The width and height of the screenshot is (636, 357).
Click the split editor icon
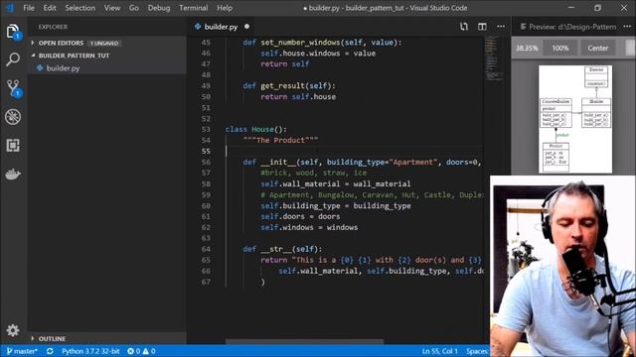pyautogui.click(x=482, y=27)
